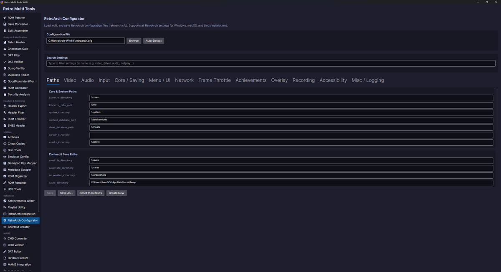The width and height of the screenshot is (501, 272).
Task: Click the Header Fixer wrench icon
Action: click(5, 112)
